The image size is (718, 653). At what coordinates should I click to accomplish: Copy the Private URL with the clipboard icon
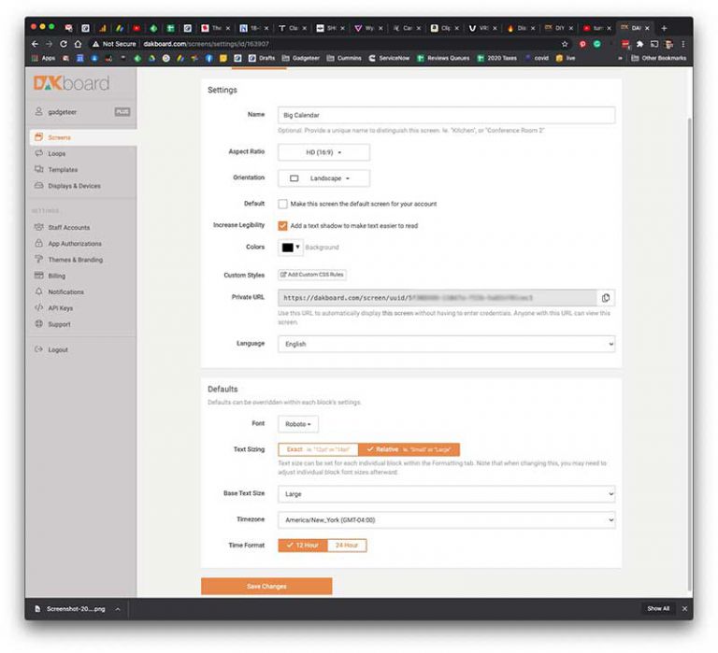pos(606,298)
